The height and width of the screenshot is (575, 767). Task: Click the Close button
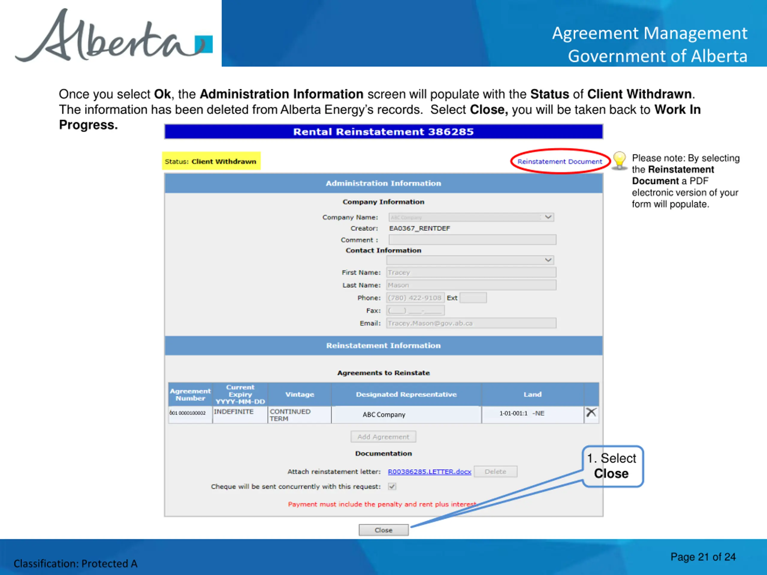click(383, 530)
